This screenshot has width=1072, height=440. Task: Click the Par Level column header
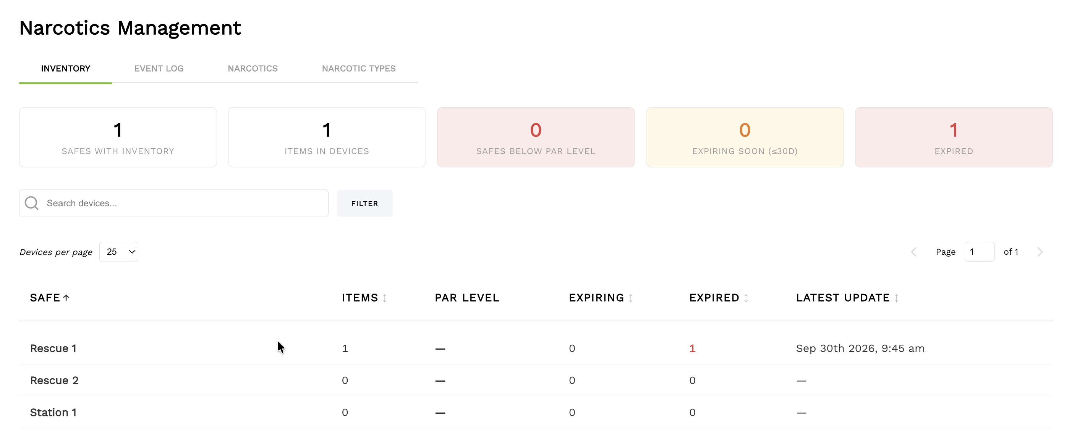[467, 298]
